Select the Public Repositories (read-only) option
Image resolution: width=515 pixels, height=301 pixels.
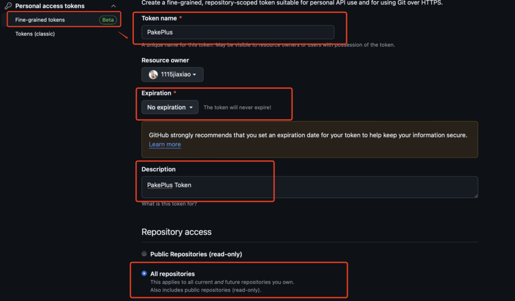144,254
